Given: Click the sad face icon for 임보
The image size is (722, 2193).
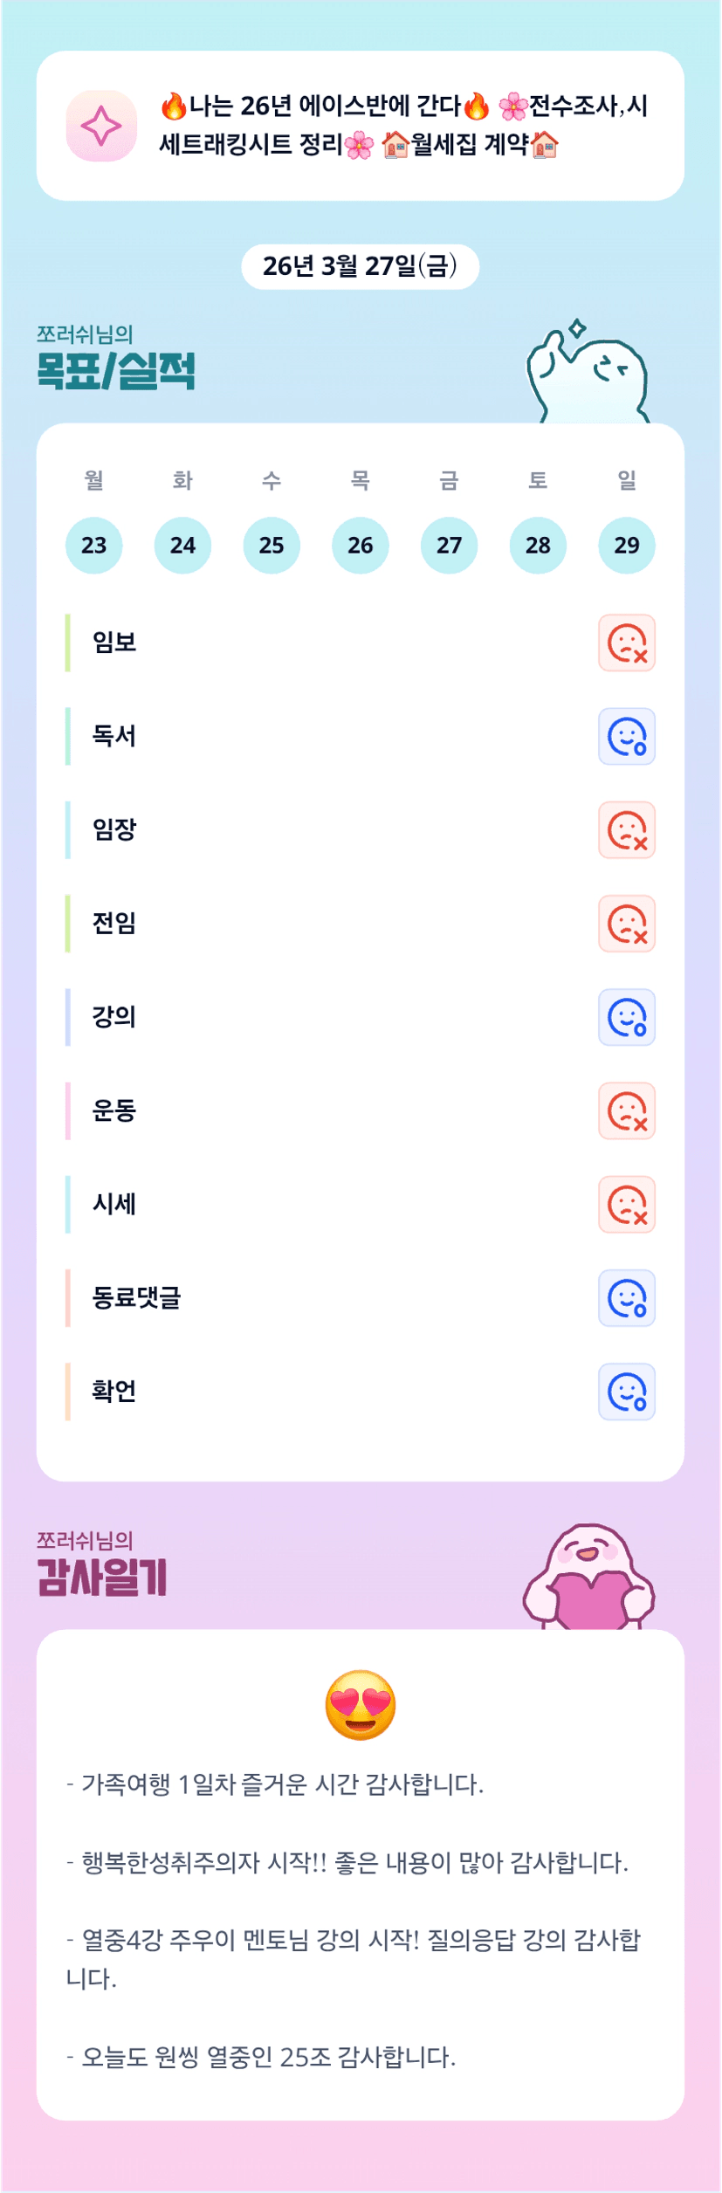Looking at the screenshot, I should 626,643.
